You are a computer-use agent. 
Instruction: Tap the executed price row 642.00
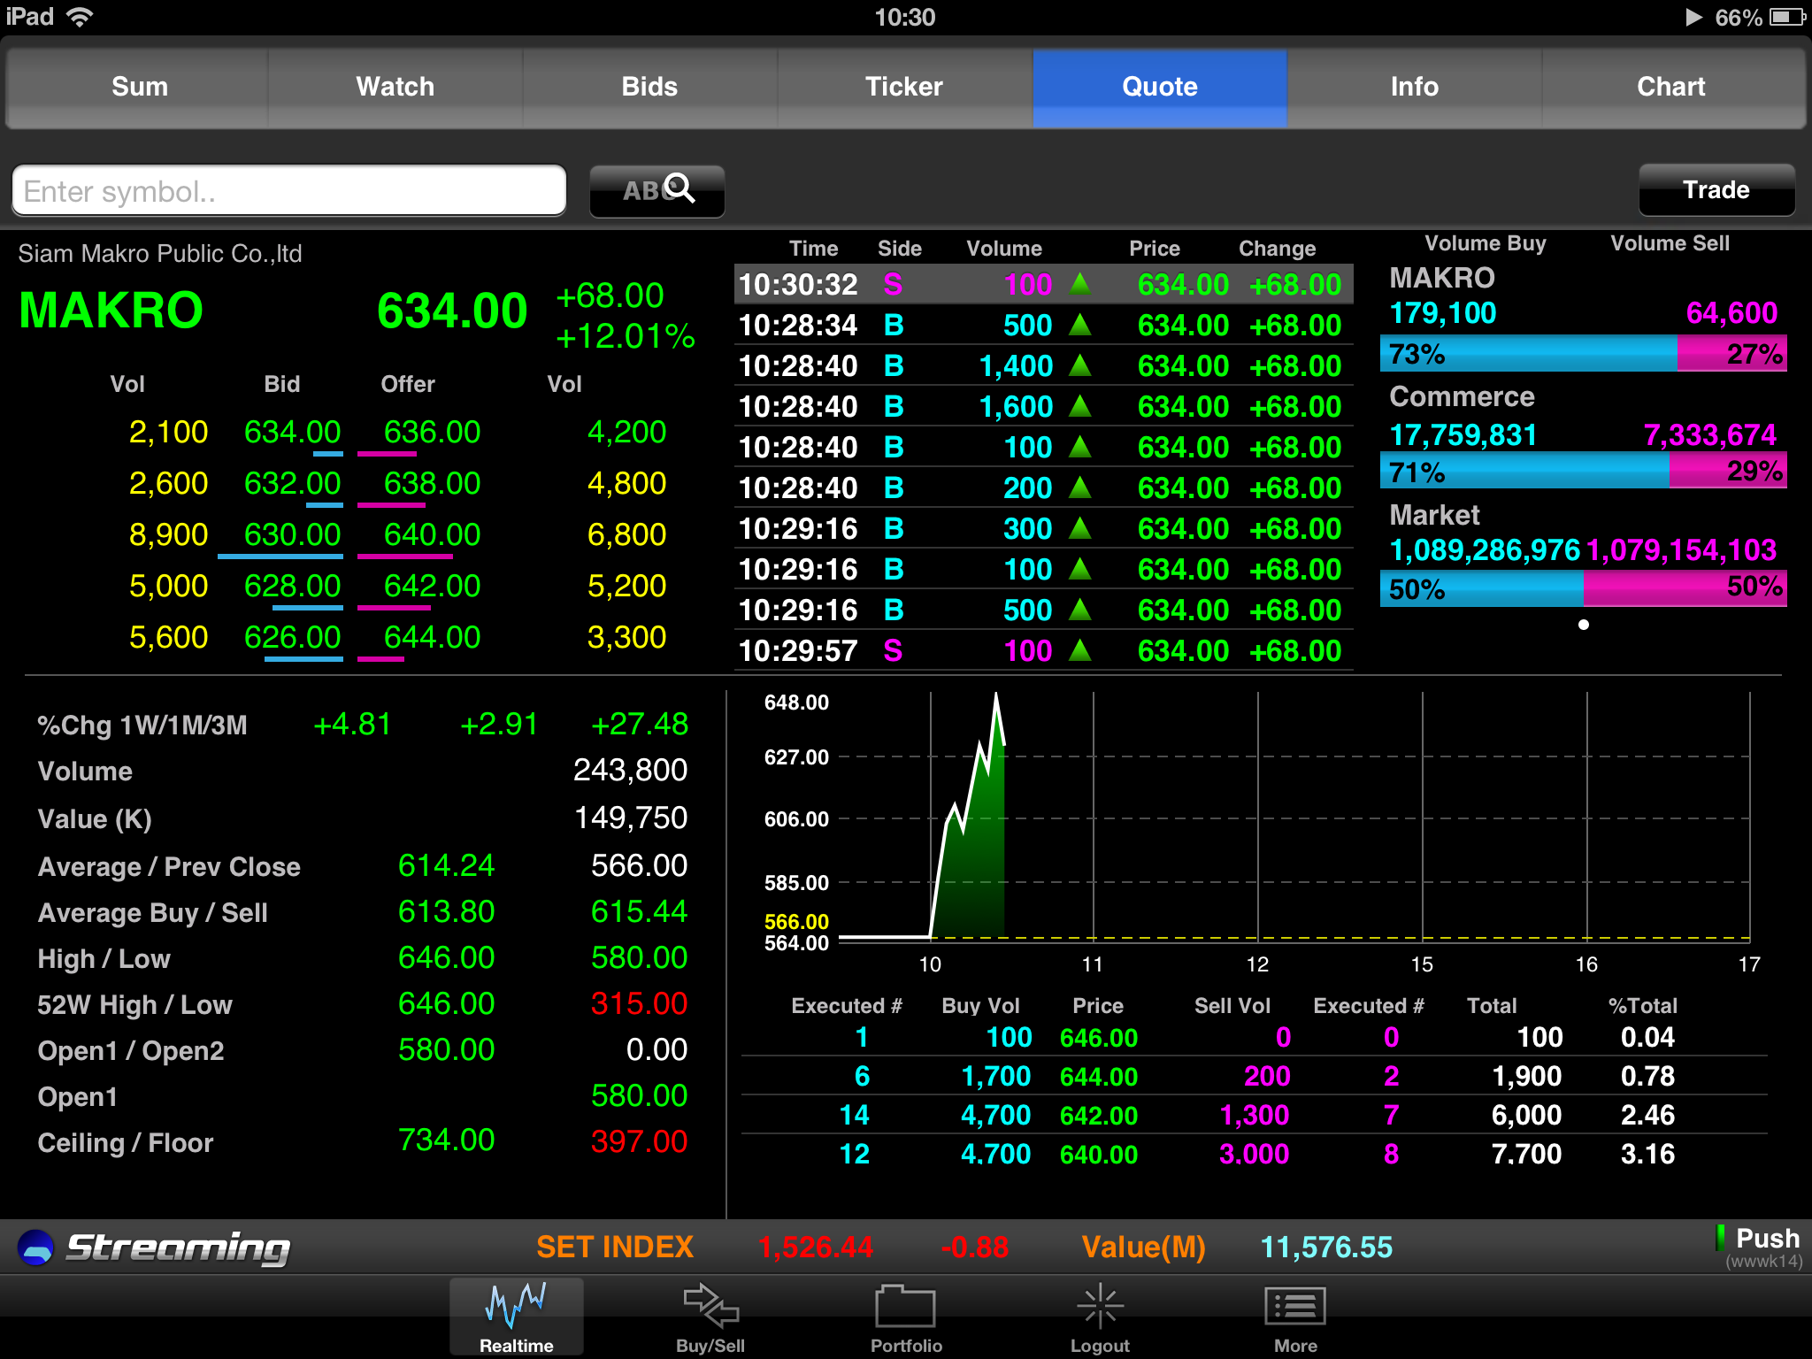click(1254, 1115)
